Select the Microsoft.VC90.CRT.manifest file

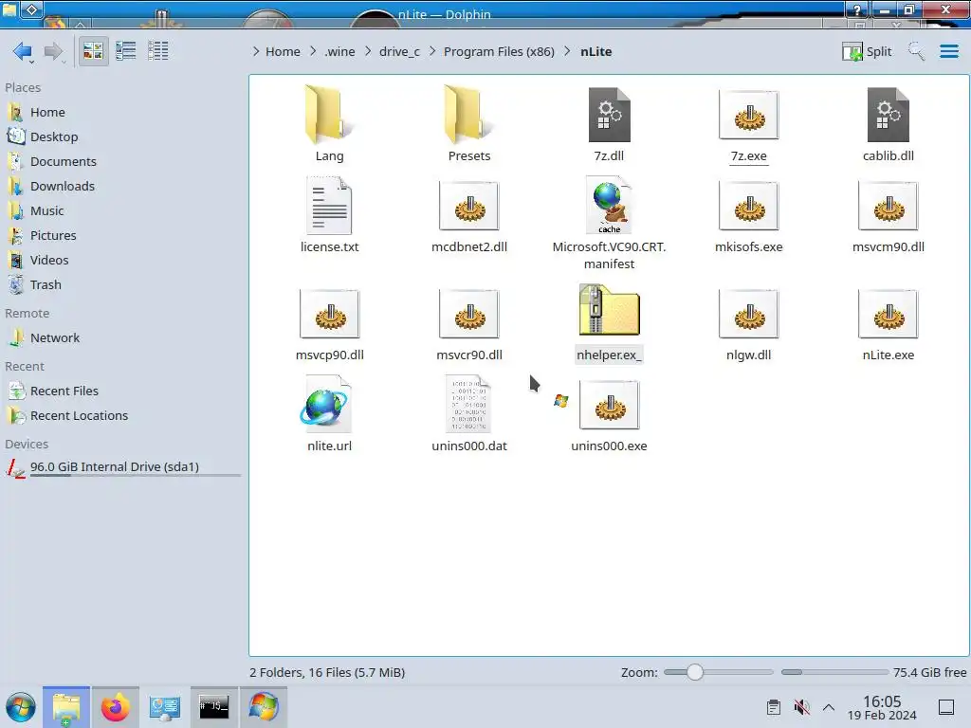pos(610,223)
